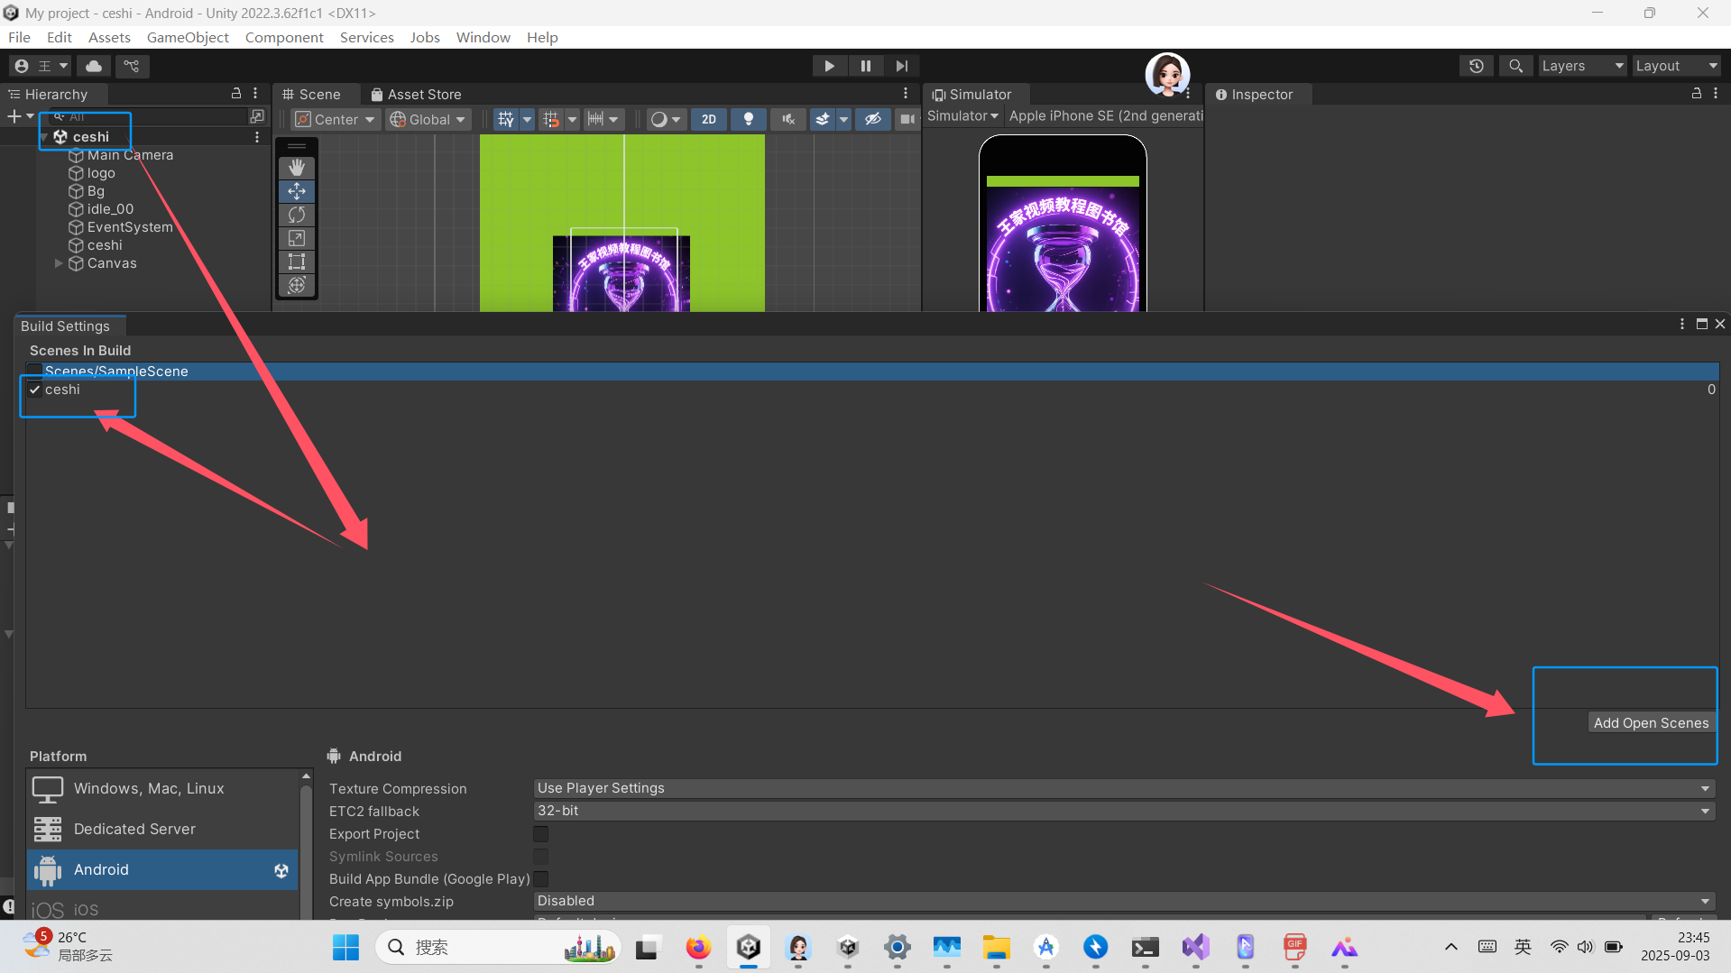1731x973 pixels.
Task: Enable Scenes/SampleScene checkbox
Action: (x=35, y=372)
